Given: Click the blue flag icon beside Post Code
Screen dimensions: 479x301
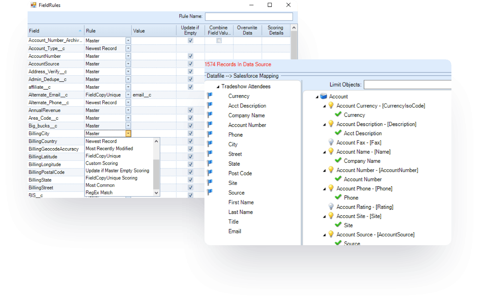Looking at the screenshot, I should point(210,173).
